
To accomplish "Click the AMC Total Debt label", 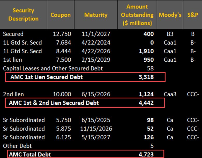I will [x=30, y=155].
